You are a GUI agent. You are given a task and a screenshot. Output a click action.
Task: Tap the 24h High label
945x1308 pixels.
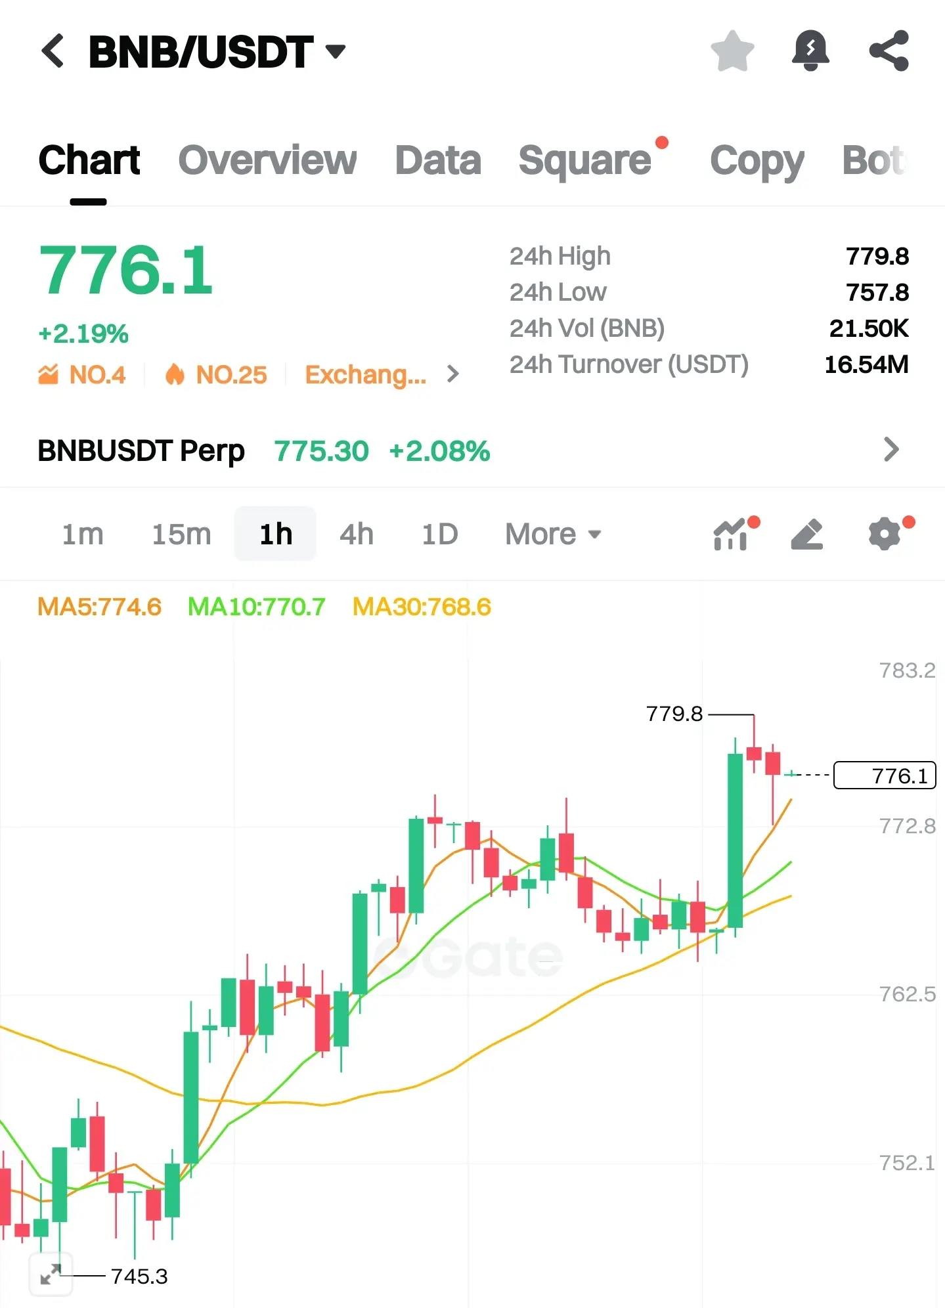click(x=560, y=257)
